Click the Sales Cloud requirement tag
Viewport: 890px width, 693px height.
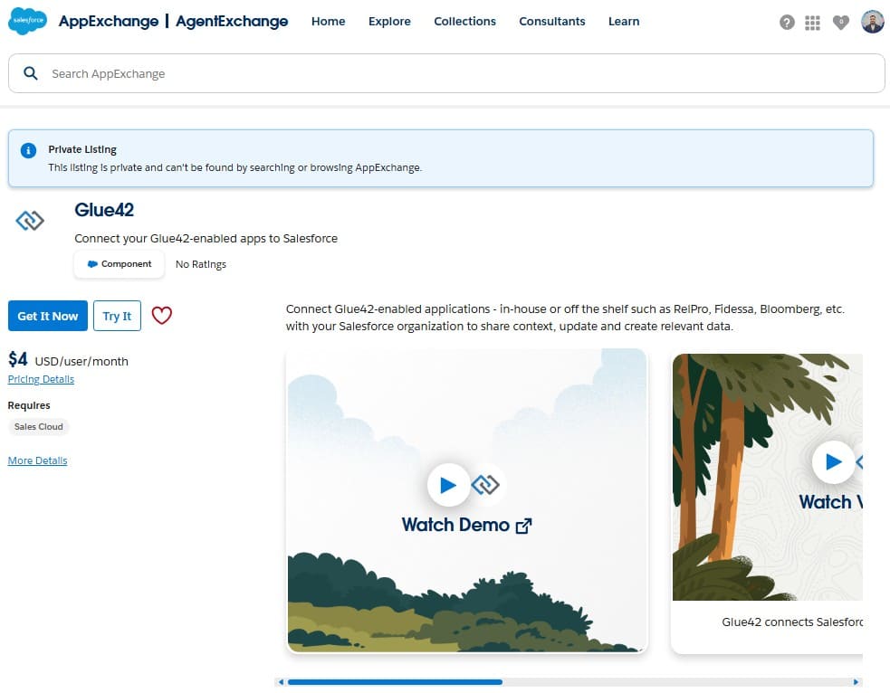(x=39, y=426)
